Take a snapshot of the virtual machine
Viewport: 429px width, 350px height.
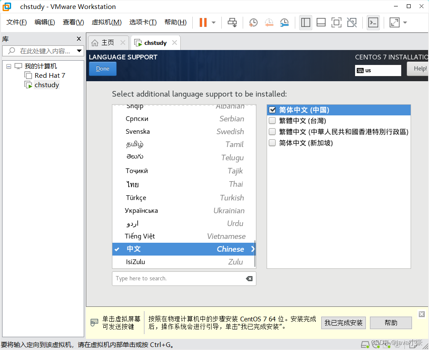253,23
